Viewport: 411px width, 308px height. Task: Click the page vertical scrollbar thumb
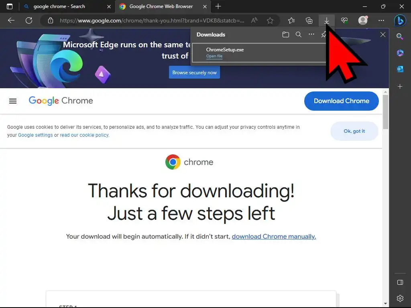coord(385,112)
